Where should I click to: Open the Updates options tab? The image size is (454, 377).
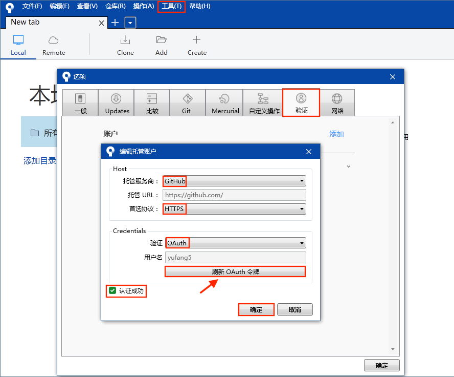(117, 103)
